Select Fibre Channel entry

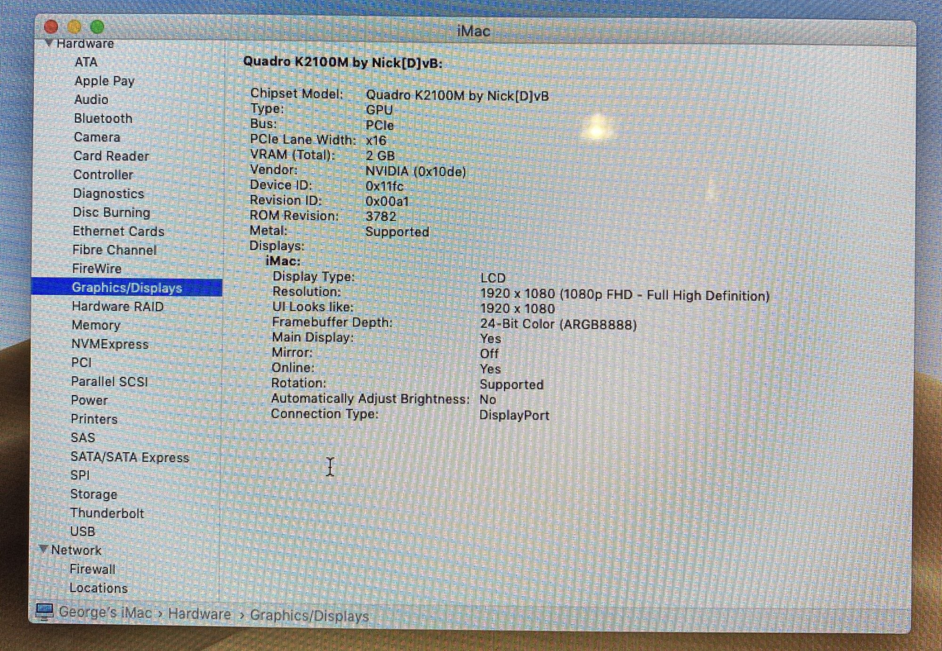tap(114, 250)
